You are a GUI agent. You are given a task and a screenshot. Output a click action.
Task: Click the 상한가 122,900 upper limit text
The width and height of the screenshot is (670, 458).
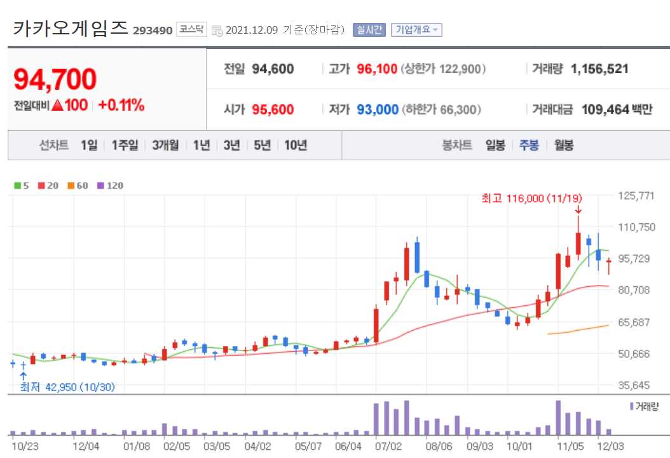pyautogui.click(x=443, y=69)
